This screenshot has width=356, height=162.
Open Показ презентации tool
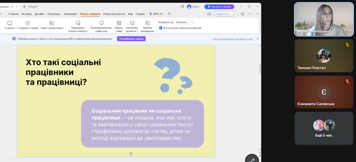pos(52,23)
